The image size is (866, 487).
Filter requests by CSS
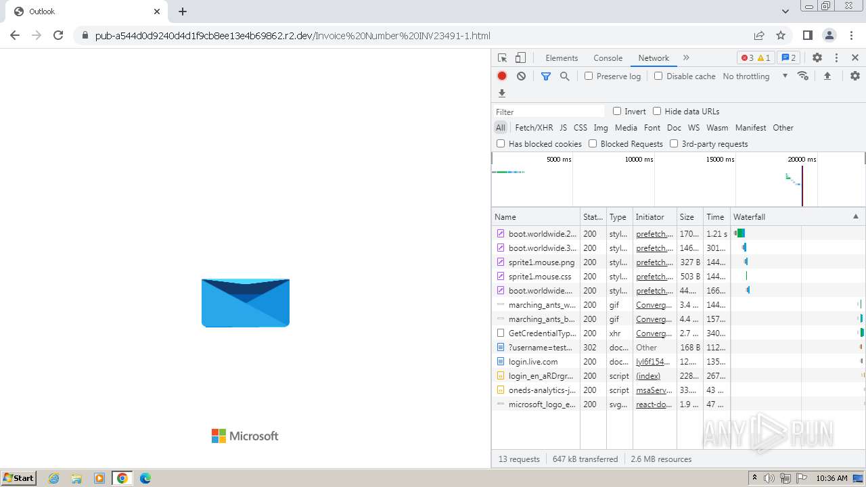tap(580, 128)
